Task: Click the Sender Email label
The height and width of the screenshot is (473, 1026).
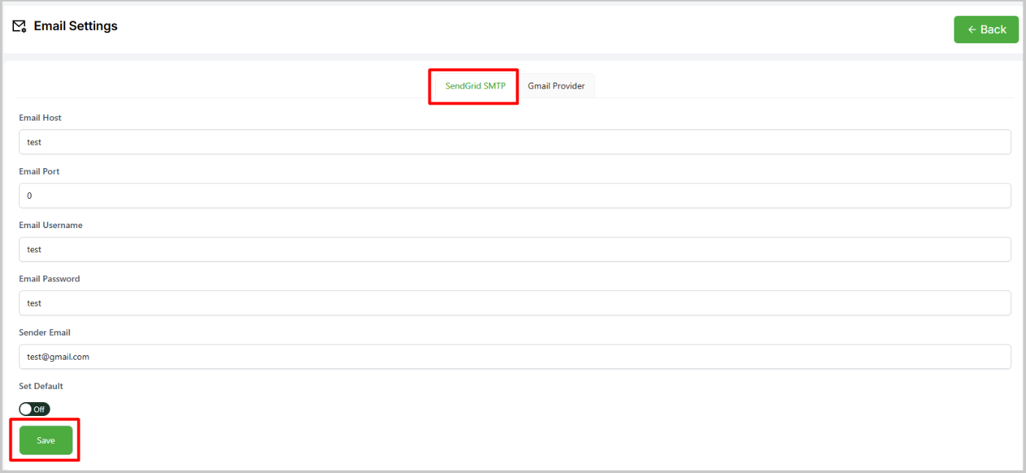Action: (x=45, y=333)
